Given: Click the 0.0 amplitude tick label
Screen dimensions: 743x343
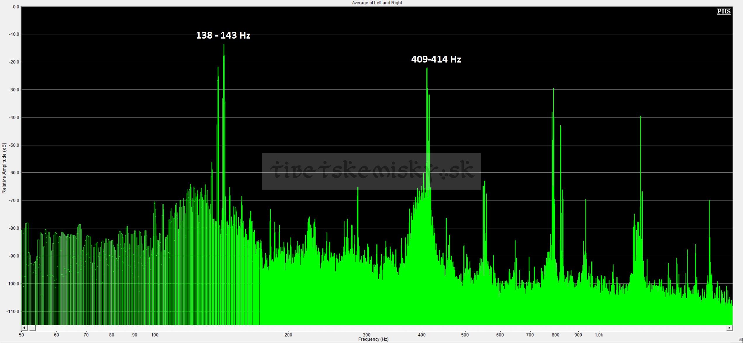Looking at the screenshot, I should 16,7.
